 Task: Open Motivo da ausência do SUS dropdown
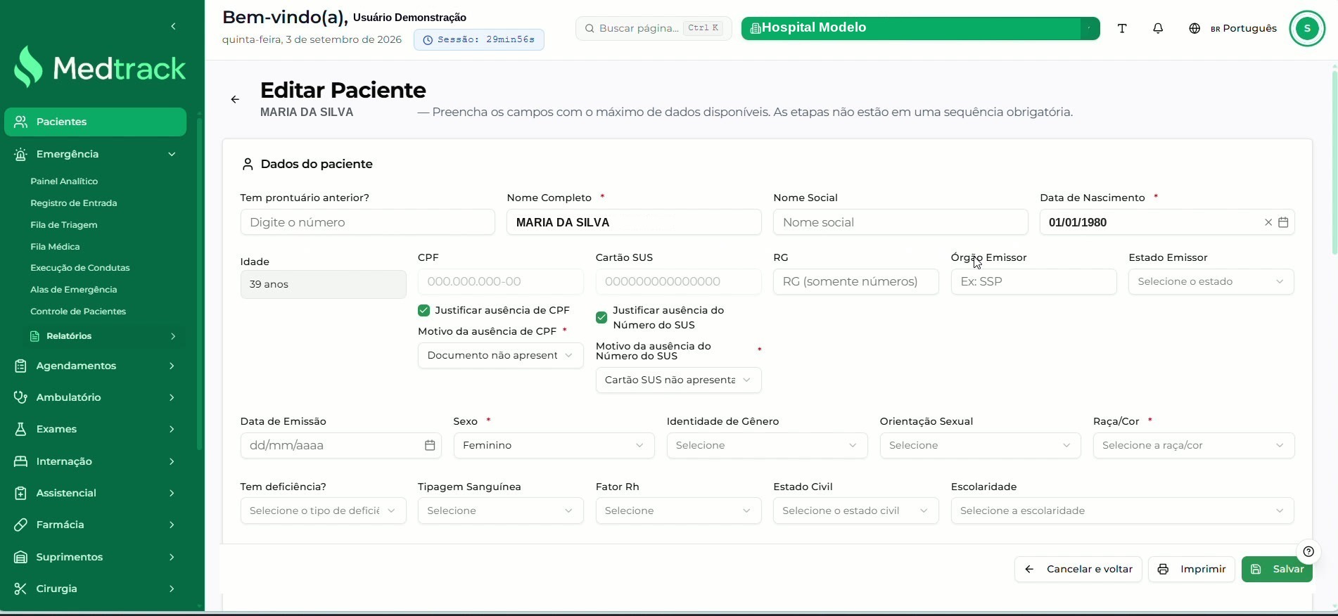678,380
